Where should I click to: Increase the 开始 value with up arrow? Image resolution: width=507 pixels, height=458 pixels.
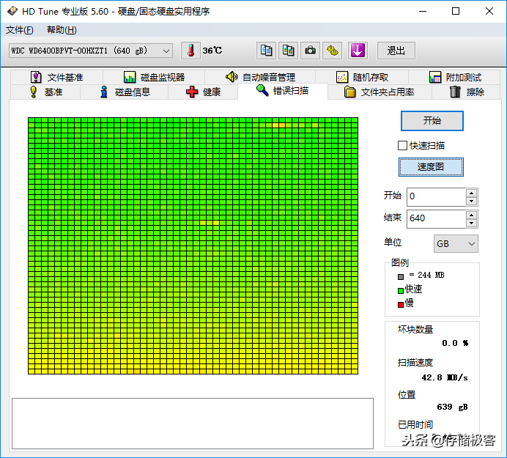pos(471,193)
